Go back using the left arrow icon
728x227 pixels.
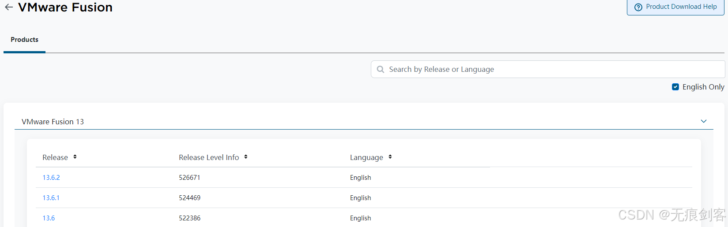pyautogui.click(x=9, y=7)
